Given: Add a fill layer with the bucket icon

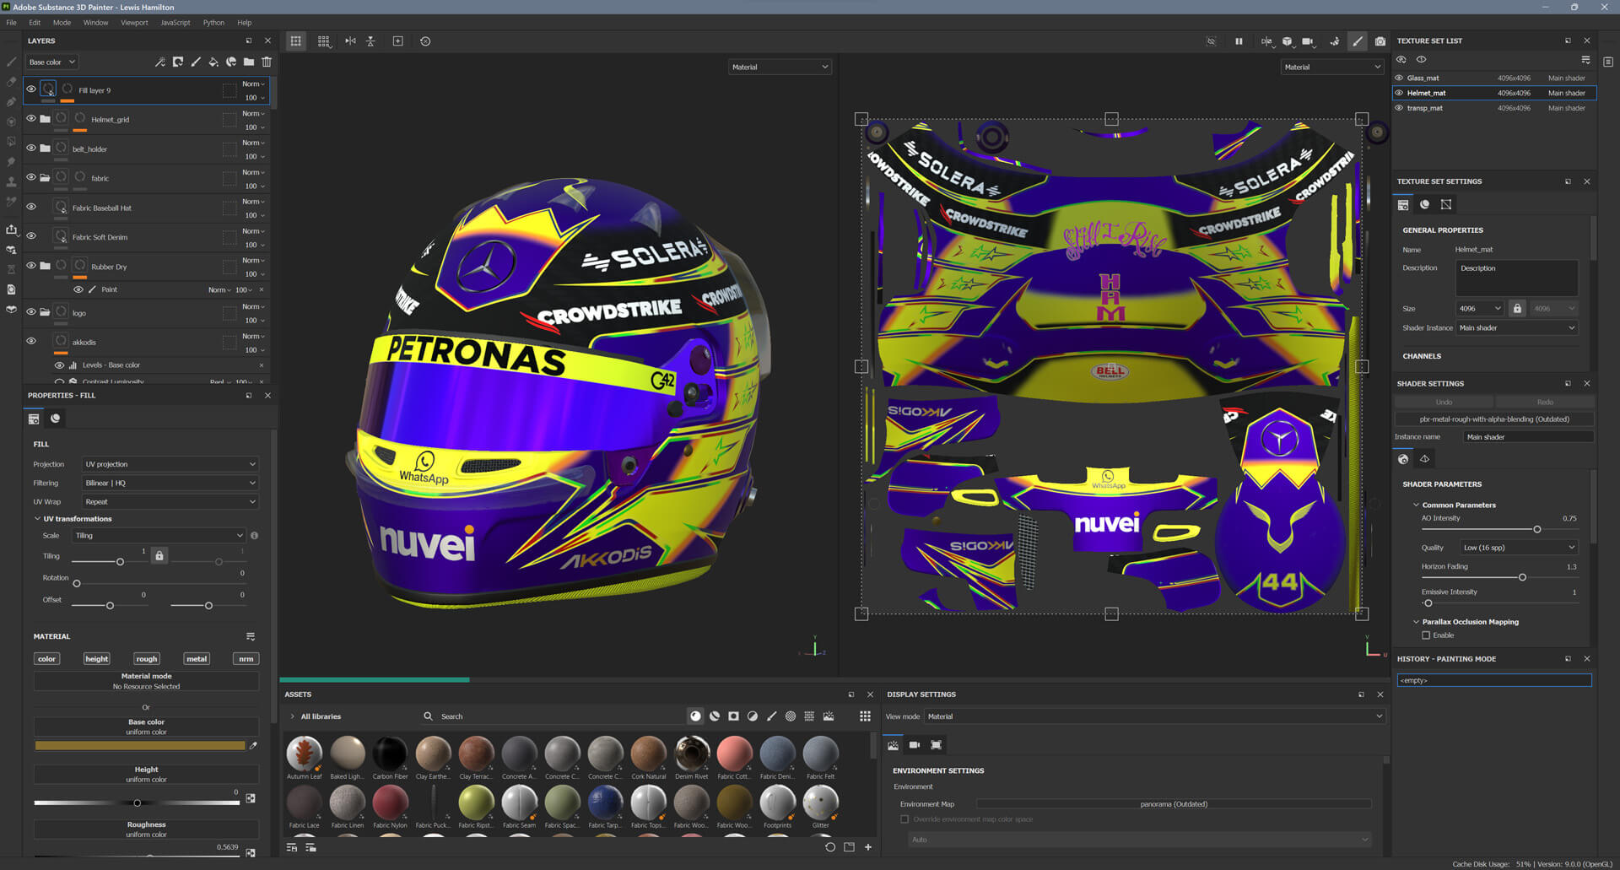Looking at the screenshot, I should (x=213, y=62).
